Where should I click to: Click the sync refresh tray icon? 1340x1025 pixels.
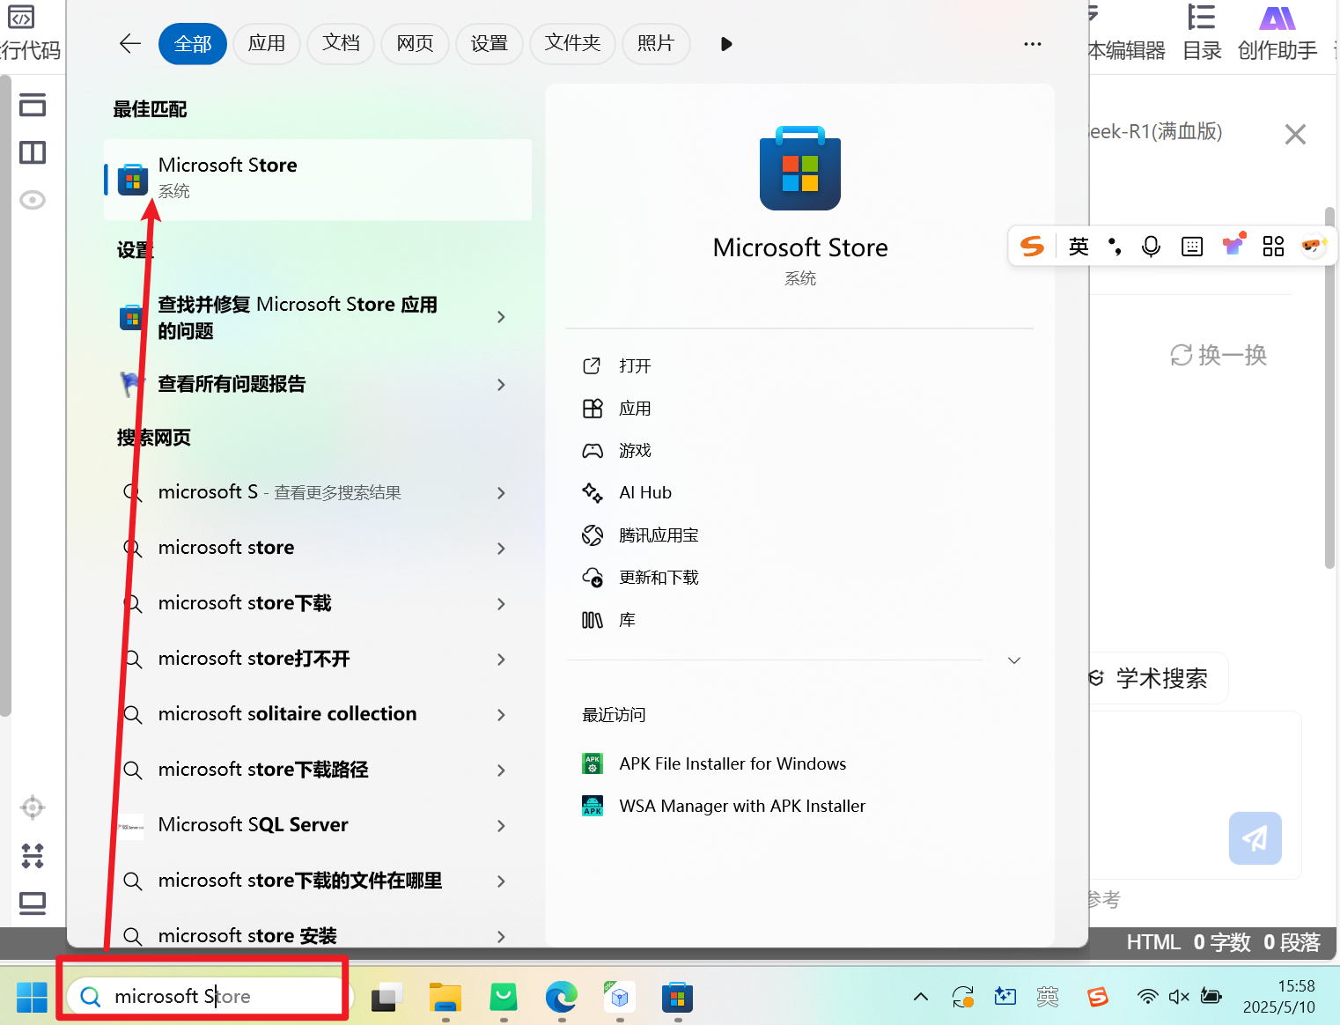963,997
